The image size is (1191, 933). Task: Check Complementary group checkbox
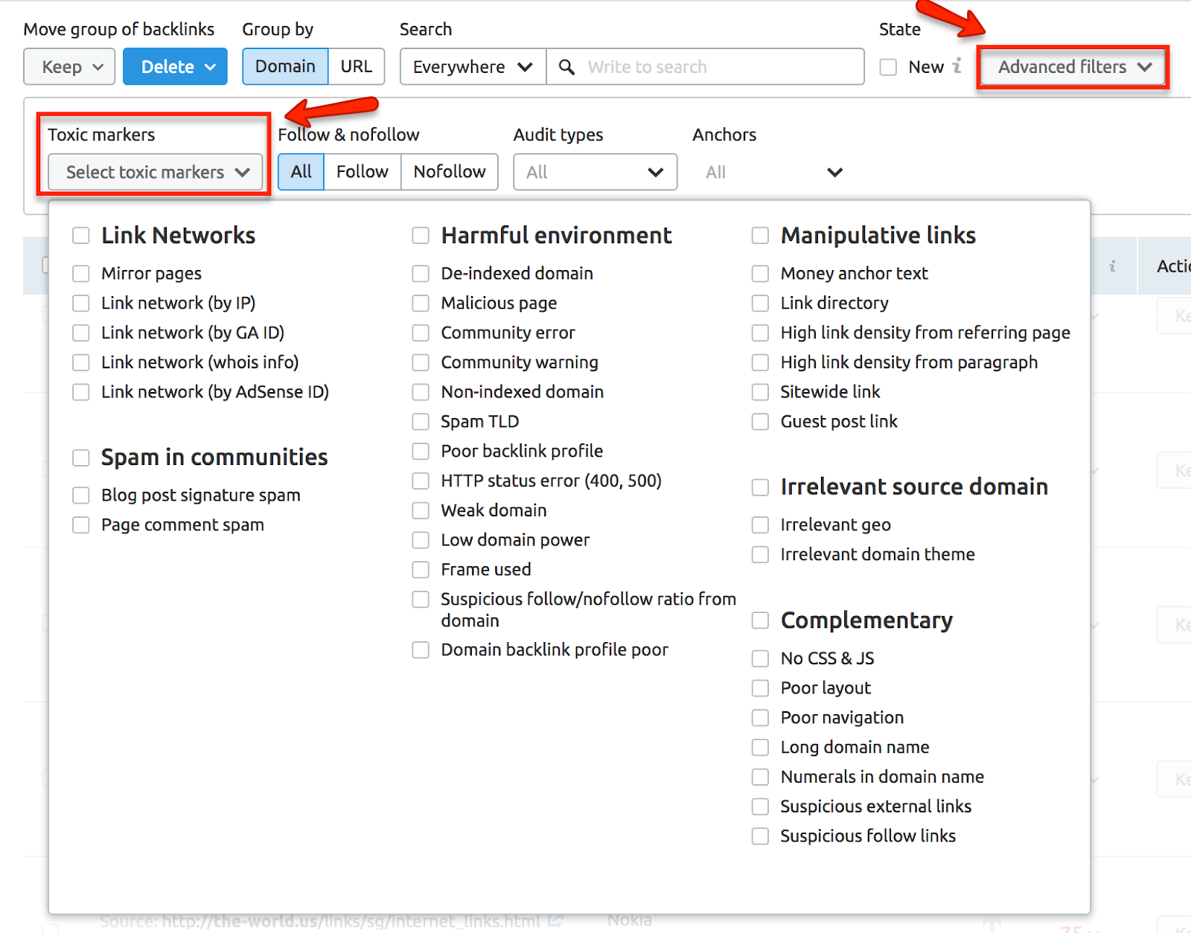coord(760,621)
